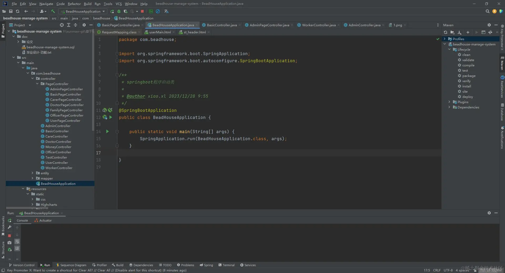Click the Reload from disk icon in the main toolbar

click(18, 11)
